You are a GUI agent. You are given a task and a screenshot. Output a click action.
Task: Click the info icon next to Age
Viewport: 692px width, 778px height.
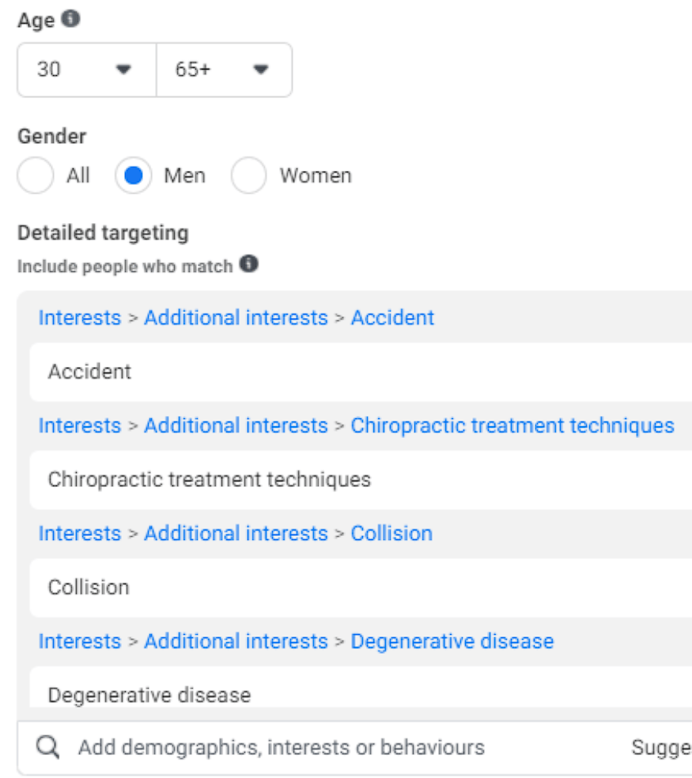pos(71,20)
